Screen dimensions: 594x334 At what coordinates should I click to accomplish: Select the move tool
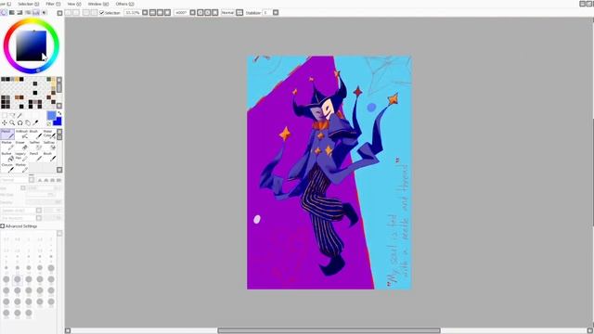[x=4, y=122]
